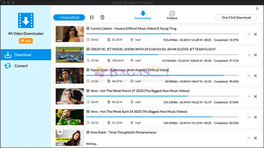Click the file size icon beside 108.66 M
The image size is (264, 148).
[x=109, y=60]
